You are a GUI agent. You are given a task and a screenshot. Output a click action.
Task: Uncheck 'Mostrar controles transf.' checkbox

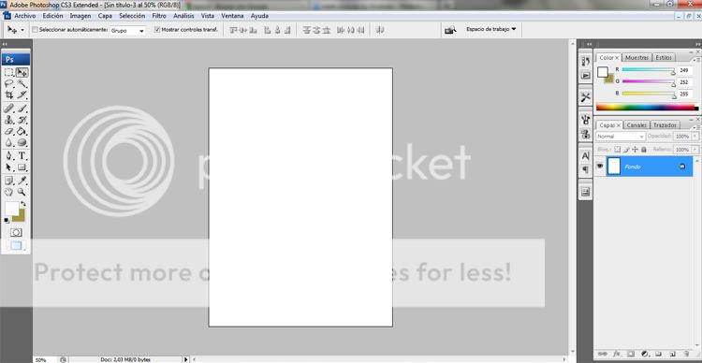pos(157,30)
